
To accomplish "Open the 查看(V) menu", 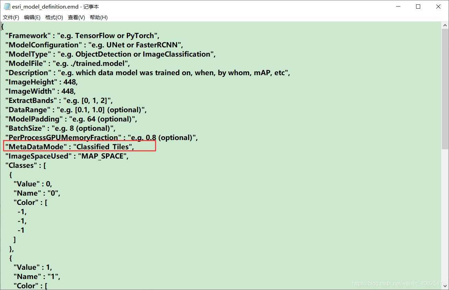I will 76,18.
